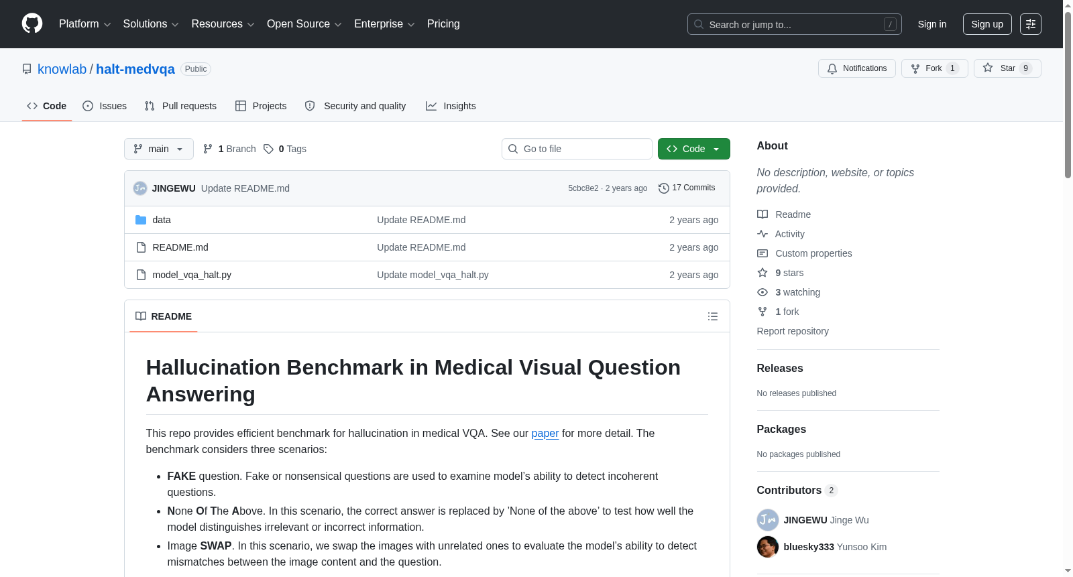
Task: Click the repository icon beside knowlab
Action: pyautogui.click(x=27, y=69)
